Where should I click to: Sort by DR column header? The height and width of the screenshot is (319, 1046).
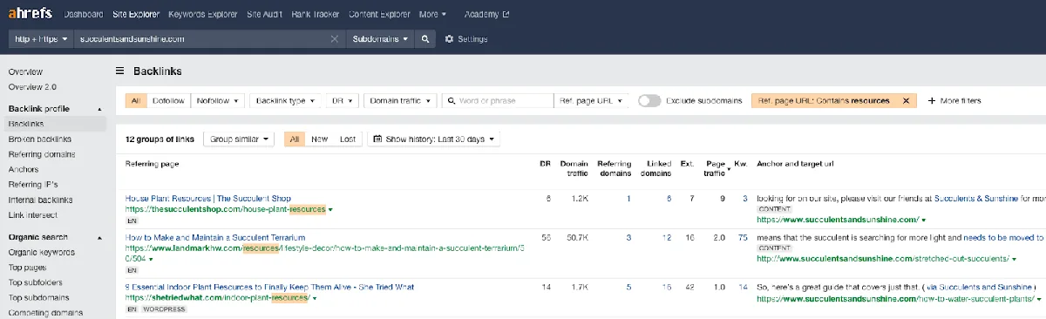[546, 163]
